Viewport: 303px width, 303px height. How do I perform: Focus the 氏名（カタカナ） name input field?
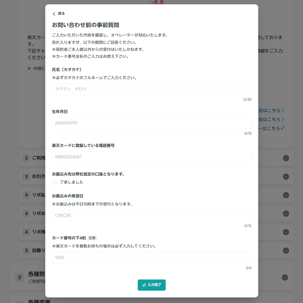151,89
